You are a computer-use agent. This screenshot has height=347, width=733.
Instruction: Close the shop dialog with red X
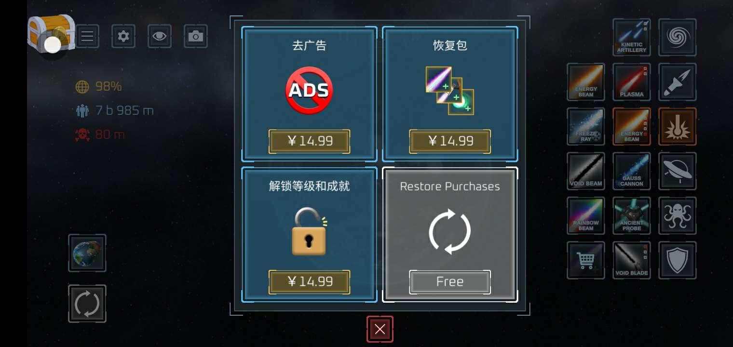point(380,329)
